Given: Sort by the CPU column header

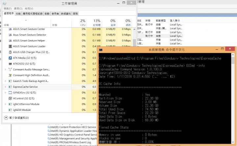Looking at the screenshot, I should click(79, 23).
